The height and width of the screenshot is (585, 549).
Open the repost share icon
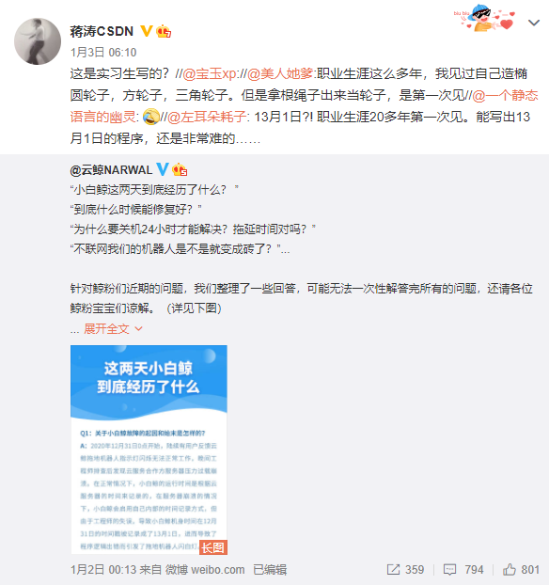click(x=393, y=569)
